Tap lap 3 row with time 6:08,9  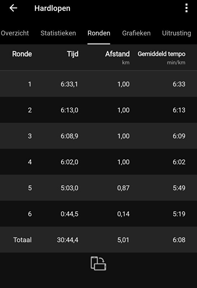click(x=98, y=136)
